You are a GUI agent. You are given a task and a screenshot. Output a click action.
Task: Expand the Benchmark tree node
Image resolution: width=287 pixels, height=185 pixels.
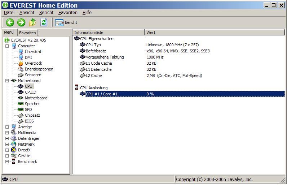pyautogui.click(x=7, y=162)
